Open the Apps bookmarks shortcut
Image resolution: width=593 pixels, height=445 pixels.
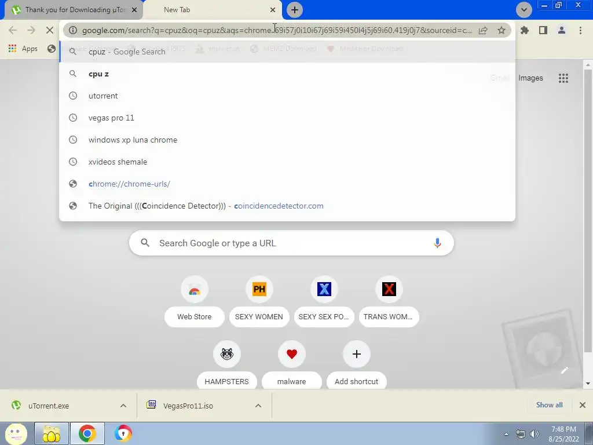[x=23, y=49]
